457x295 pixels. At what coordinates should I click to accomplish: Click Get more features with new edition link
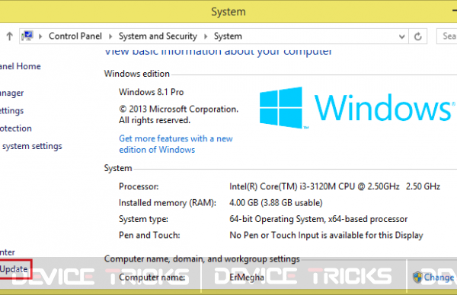pos(176,144)
